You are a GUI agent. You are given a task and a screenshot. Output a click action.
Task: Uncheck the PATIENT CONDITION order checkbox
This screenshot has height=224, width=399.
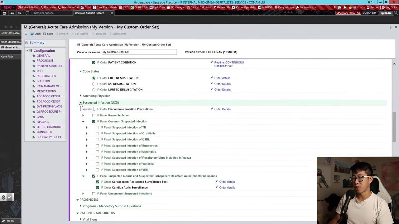[94, 63]
